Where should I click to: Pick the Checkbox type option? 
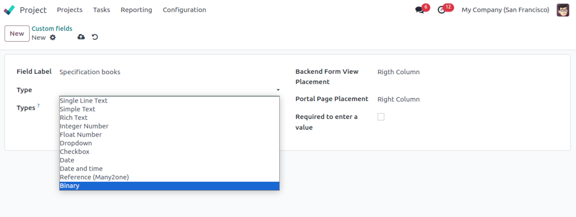click(x=75, y=152)
